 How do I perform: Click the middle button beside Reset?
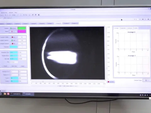14,66
